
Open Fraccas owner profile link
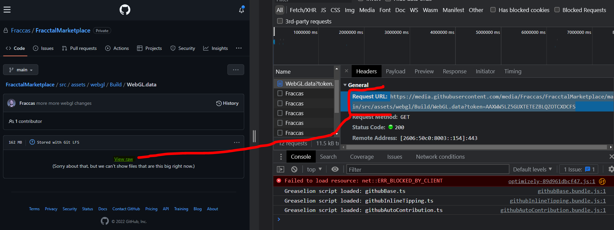tap(21, 30)
